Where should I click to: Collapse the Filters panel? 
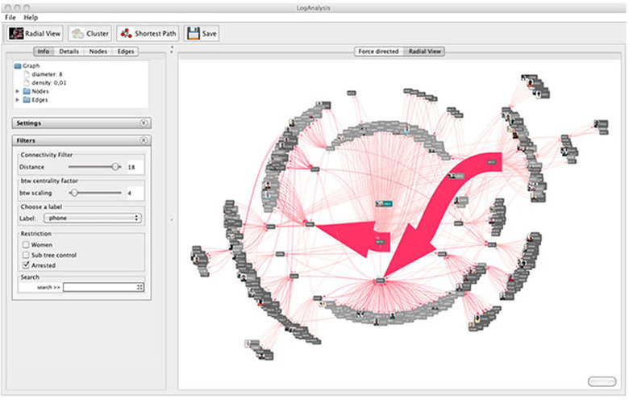click(x=144, y=140)
